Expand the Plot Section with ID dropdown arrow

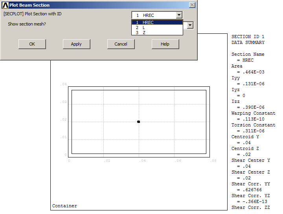179,15
